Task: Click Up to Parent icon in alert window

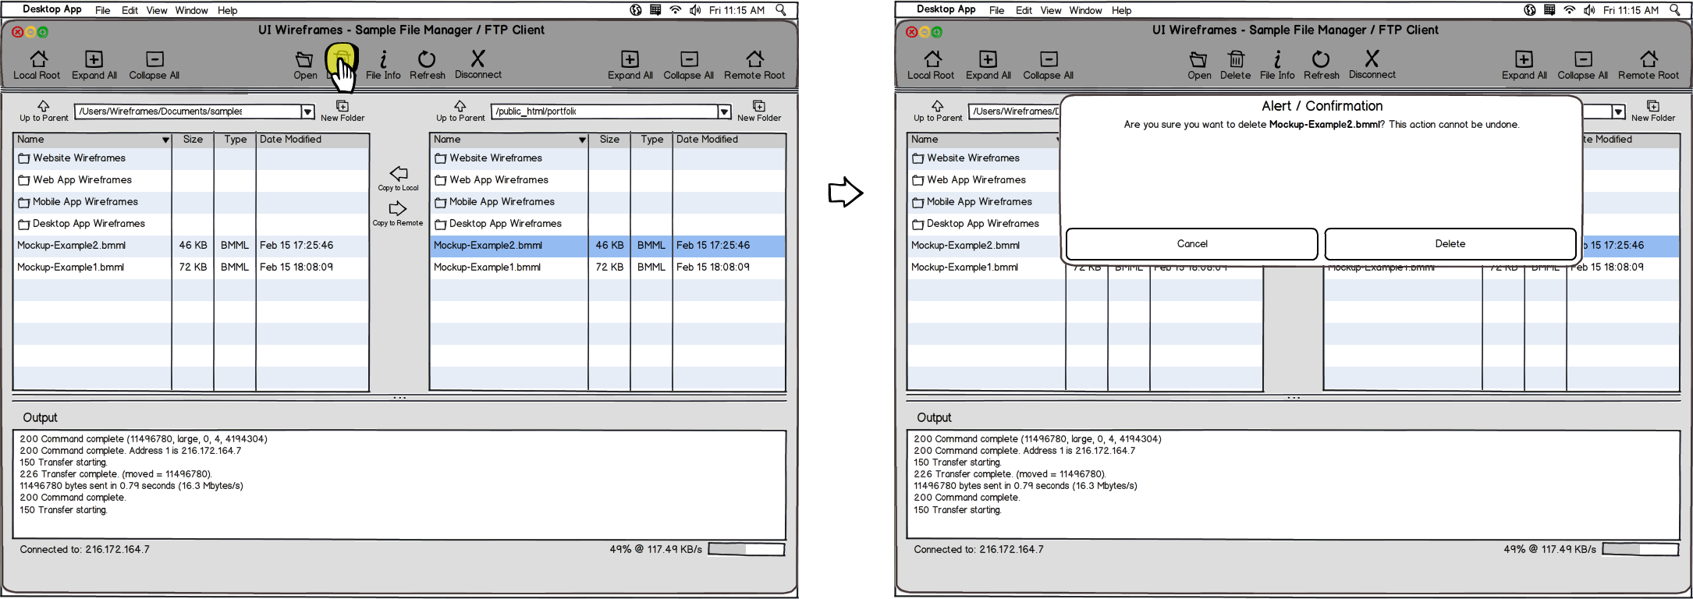Action: coord(938,105)
